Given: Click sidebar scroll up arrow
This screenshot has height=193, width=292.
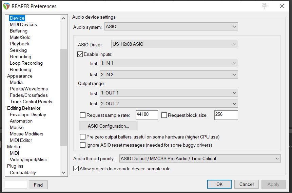Looking at the screenshot, I should click(63, 19).
